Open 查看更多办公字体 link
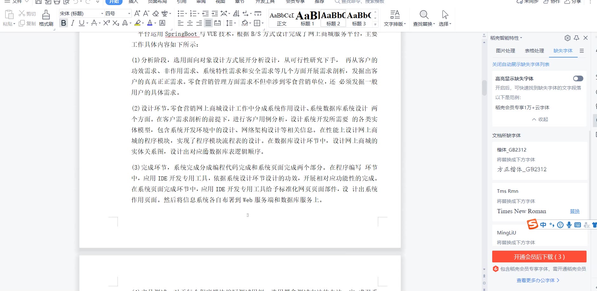This screenshot has width=597, height=291. click(538, 281)
